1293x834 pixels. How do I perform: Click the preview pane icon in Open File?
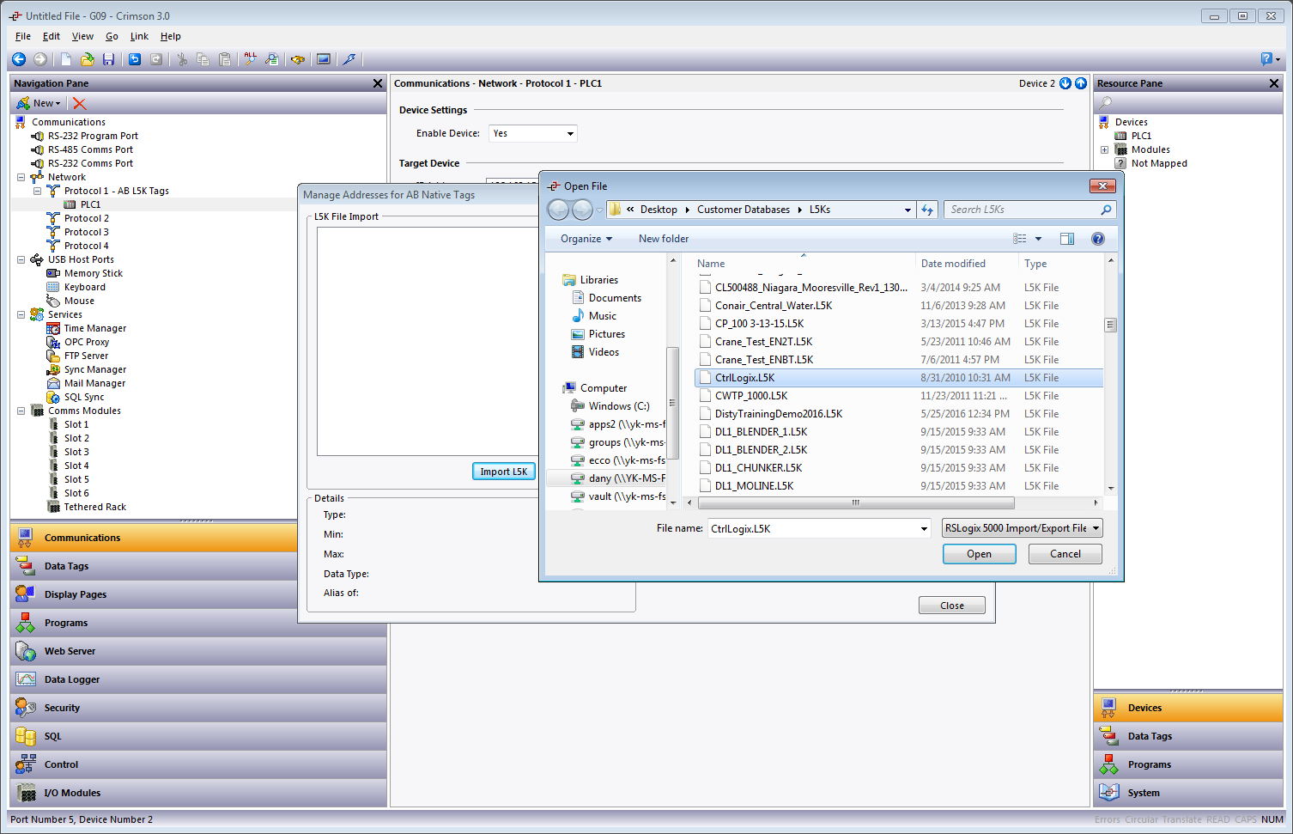[1067, 239]
